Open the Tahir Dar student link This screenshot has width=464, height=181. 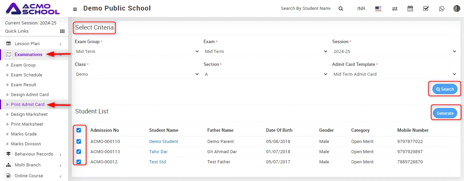click(158, 152)
